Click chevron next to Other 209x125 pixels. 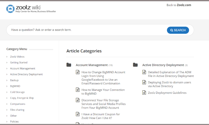pos(7,116)
